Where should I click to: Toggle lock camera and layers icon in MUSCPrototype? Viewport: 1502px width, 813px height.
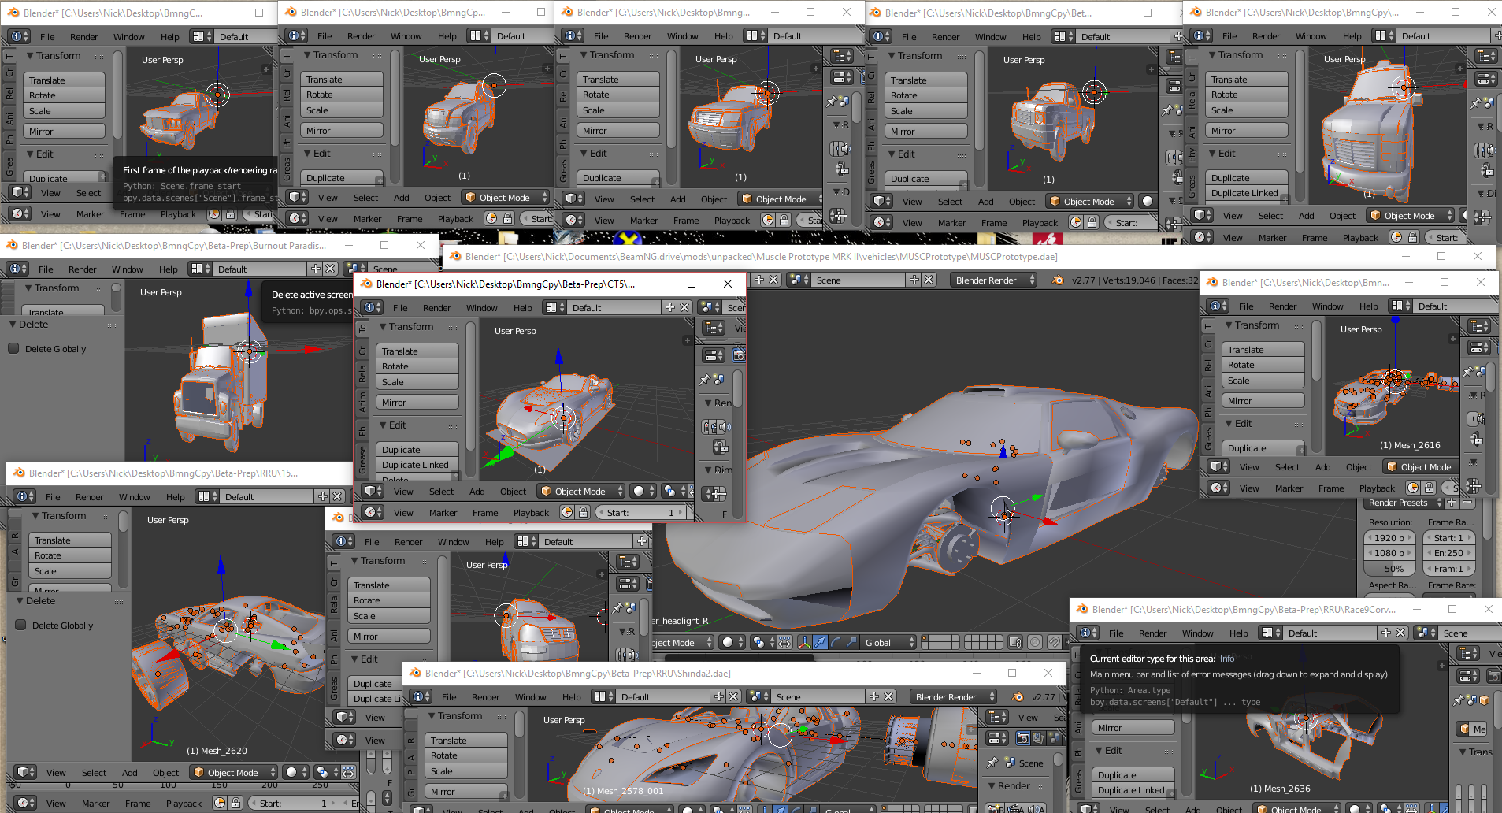[1014, 642]
